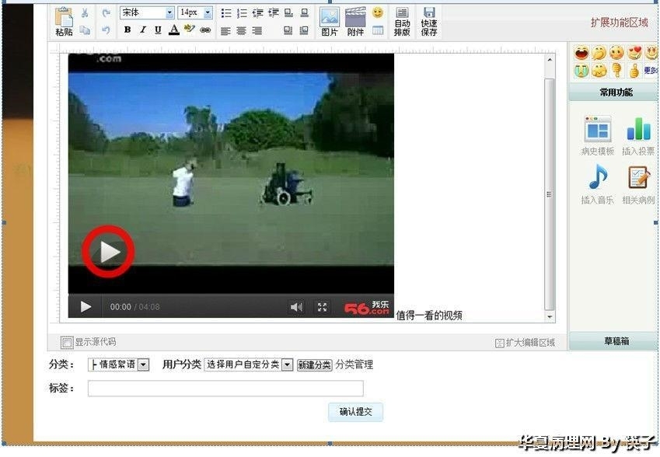Open the 分类管理 link

pyautogui.click(x=354, y=365)
